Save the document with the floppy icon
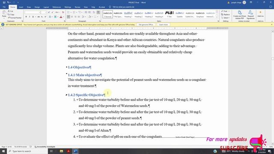 point(4,3)
